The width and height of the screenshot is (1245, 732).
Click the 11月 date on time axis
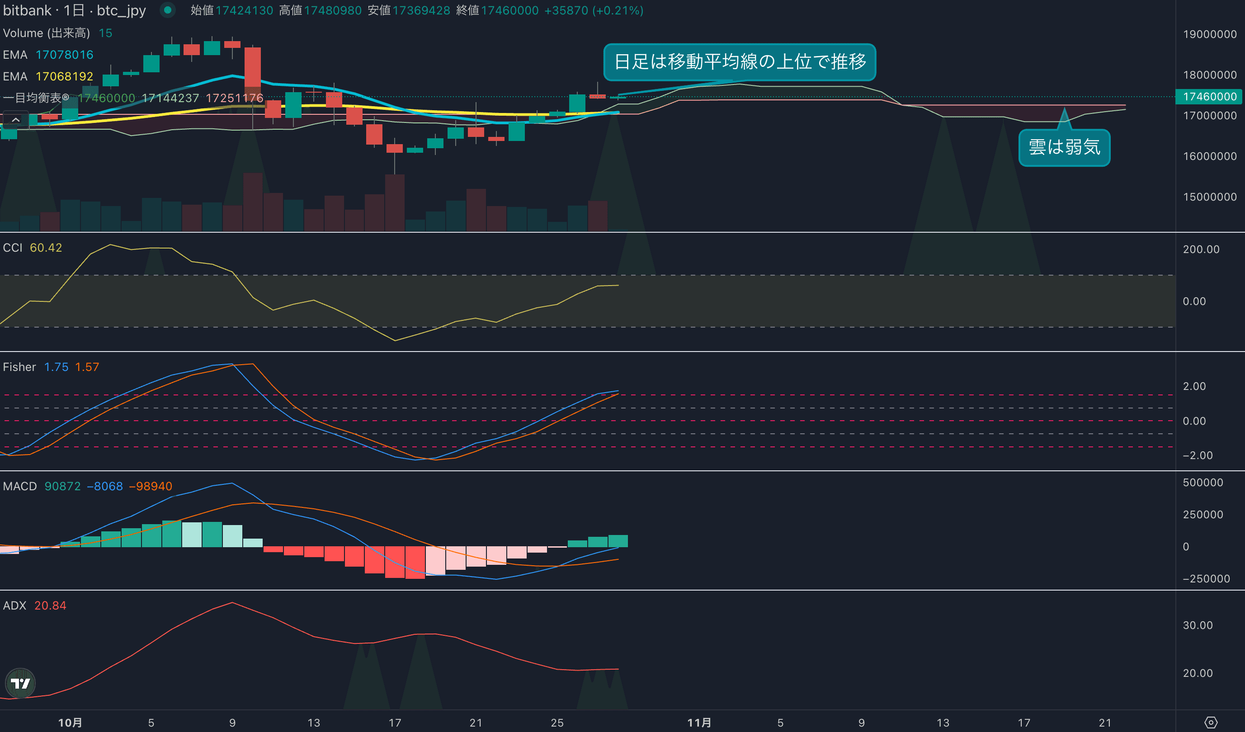699,723
